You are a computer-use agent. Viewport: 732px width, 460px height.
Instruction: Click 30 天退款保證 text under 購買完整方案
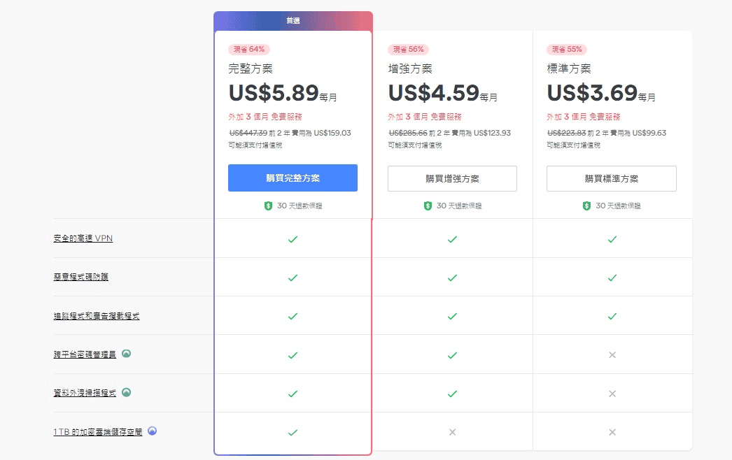tap(300, 206)
